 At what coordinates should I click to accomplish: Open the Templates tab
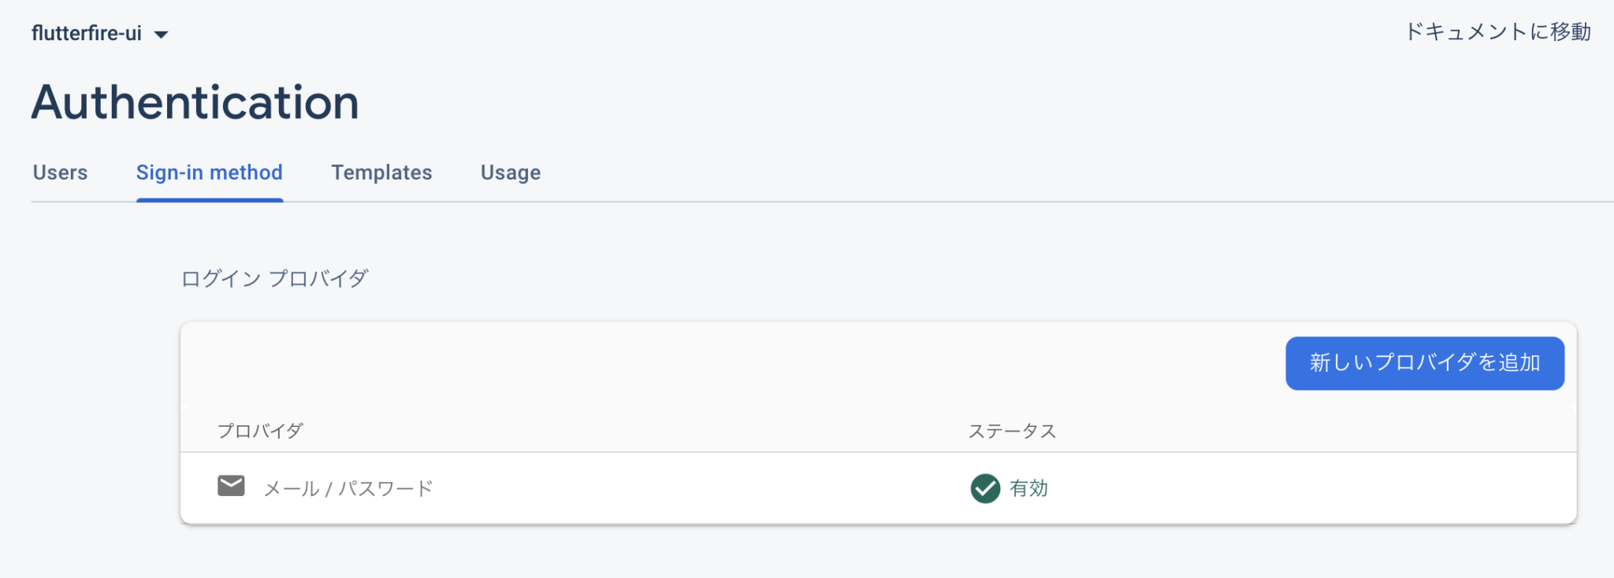tap(381, 172)
